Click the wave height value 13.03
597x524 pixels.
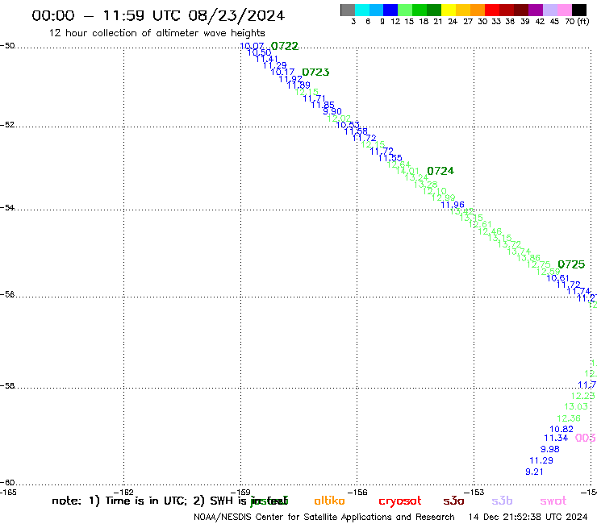point(576,407)
